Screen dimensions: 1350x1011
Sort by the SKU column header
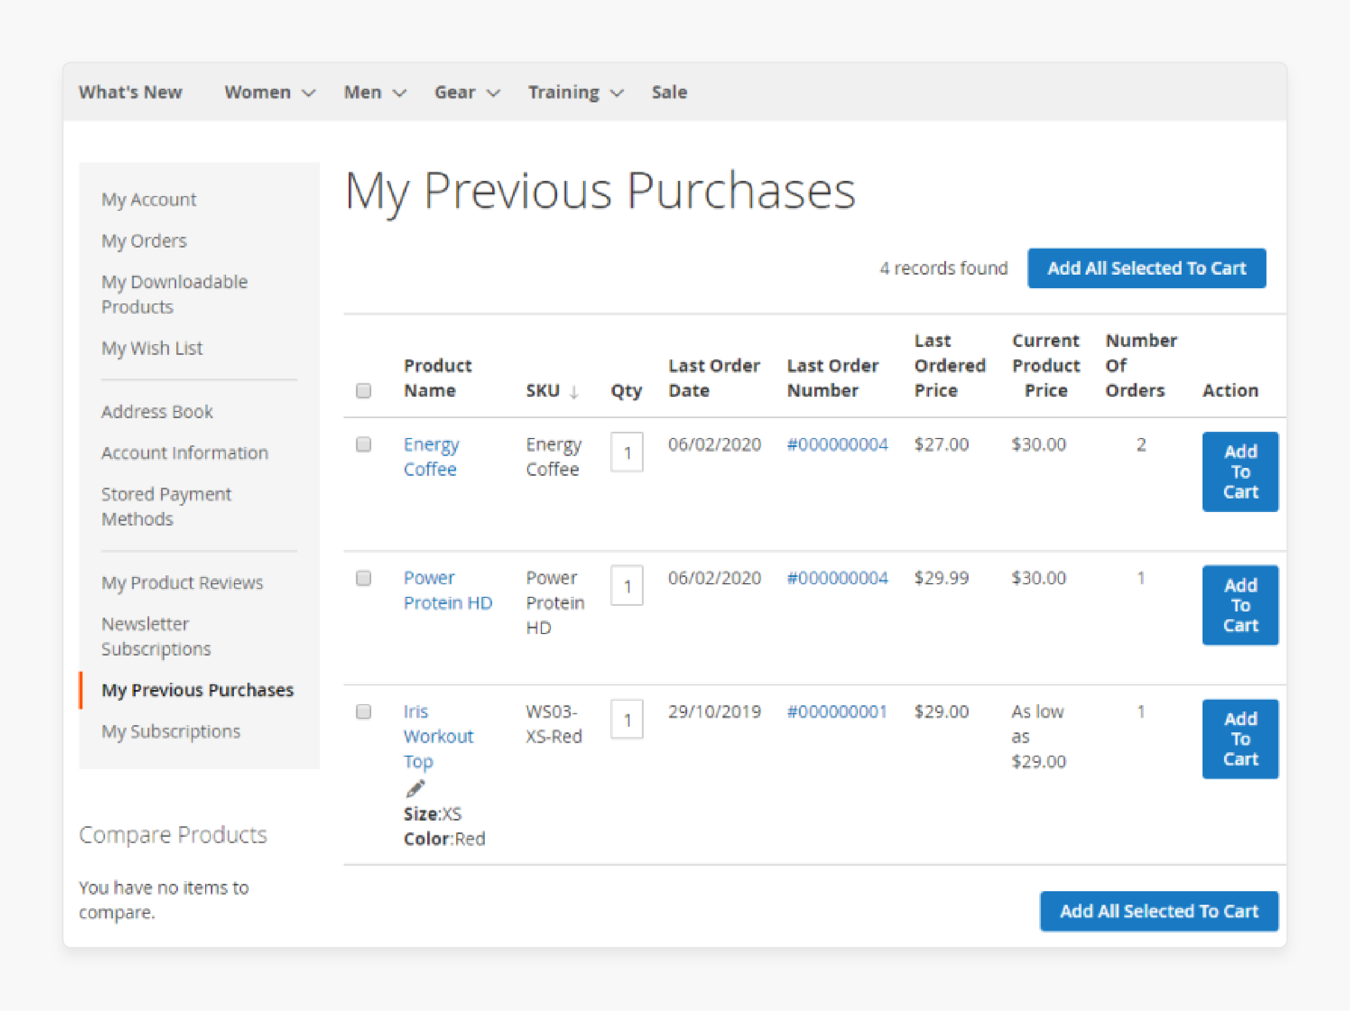point(542,390)
